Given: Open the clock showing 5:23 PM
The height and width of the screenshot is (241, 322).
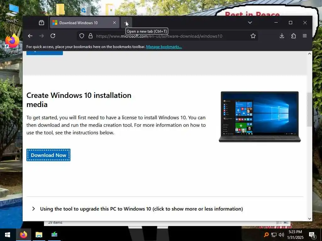Looking at the screenshot, I should tap(295, 235).
